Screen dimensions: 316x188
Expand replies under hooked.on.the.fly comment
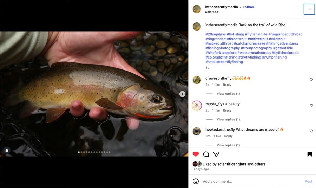point(228,145)
